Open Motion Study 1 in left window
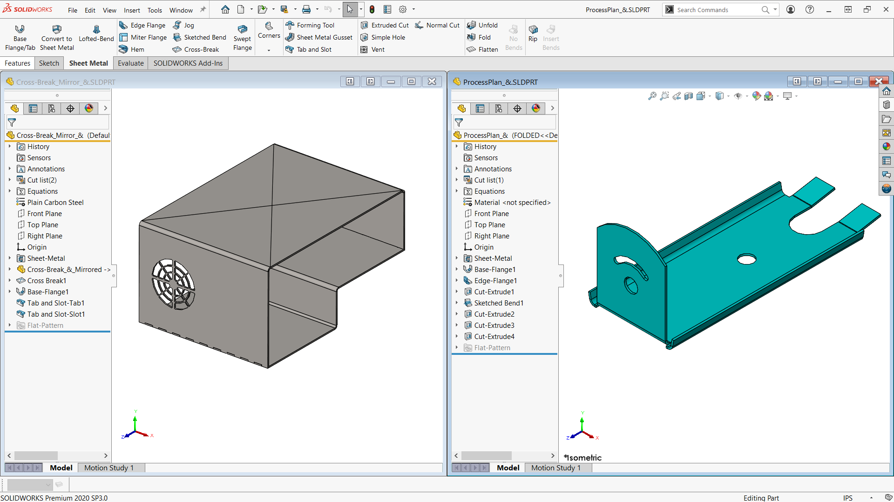894x502 pixels. tap(109, 468)
